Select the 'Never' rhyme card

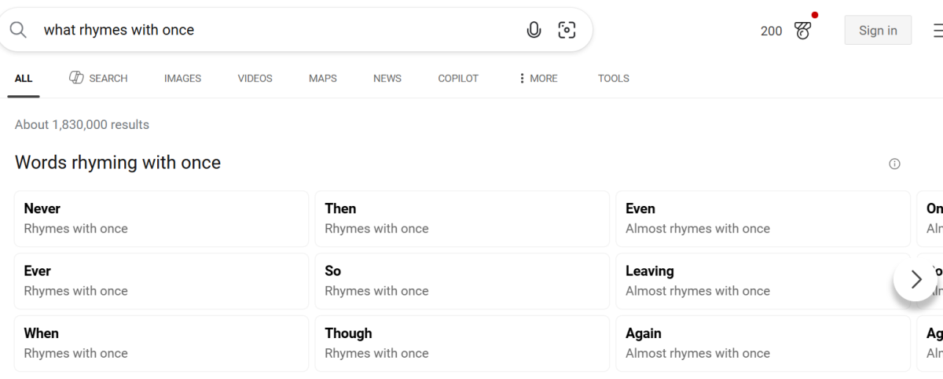(x=161, y=219)
